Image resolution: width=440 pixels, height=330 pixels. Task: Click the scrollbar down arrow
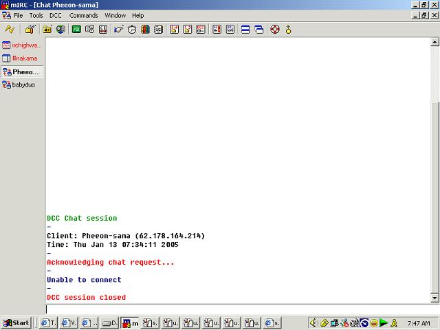coord(434,298)
